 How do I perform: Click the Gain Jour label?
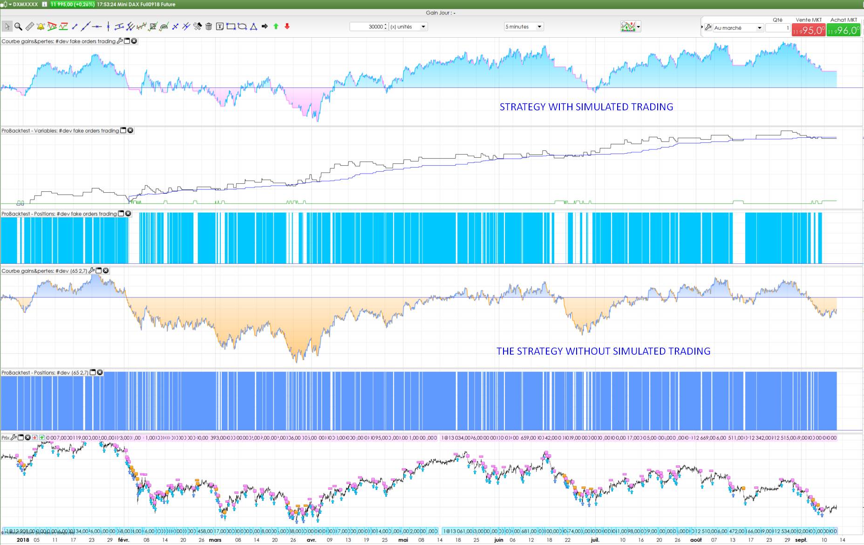pyautogui.click(x=441, y=13)
